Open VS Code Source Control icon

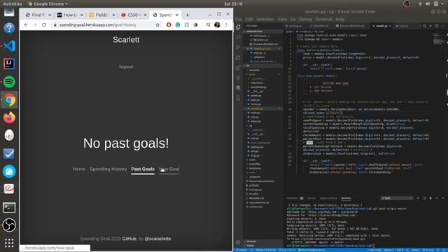[238, 47]
